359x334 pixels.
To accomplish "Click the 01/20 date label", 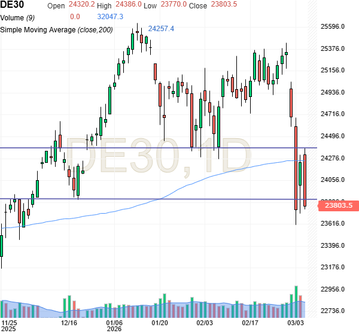I will 159,322.
